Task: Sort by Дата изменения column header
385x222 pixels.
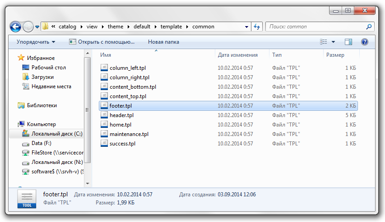Action: [237, 55]
